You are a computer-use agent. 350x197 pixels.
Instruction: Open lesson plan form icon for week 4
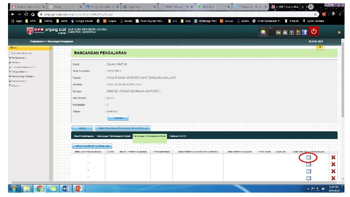308,178
